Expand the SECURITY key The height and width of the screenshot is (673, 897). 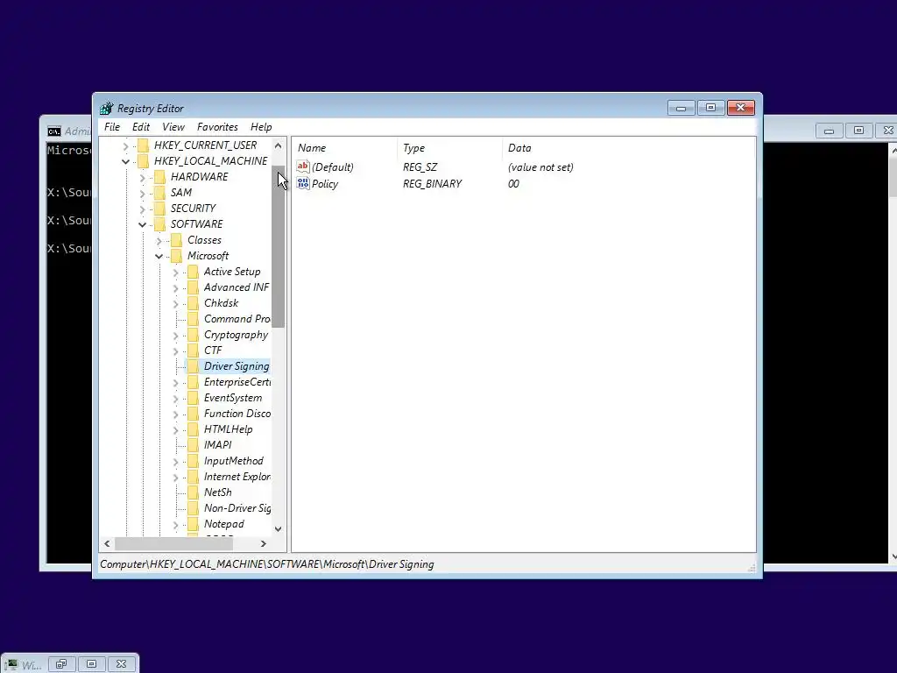click(x=143, y=209)
